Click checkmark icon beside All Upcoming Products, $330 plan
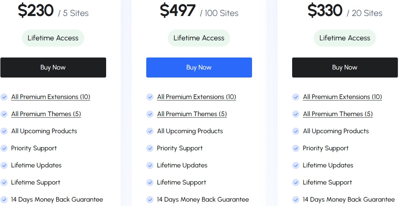Screen dimensions: 399x206 pos(296,131)
